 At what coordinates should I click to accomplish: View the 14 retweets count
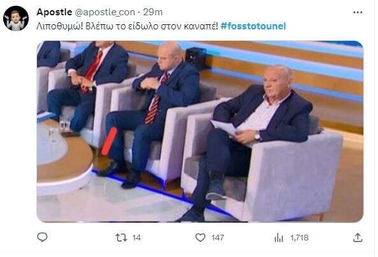pos(136,238)
